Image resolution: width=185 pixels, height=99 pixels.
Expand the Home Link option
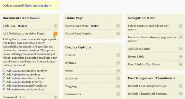[x=181, y=57]
